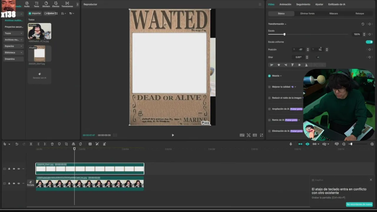The height and width of the screenshot is (212, 377).
Task: Add a marker with the shield icon
Action: pos(59,144)
